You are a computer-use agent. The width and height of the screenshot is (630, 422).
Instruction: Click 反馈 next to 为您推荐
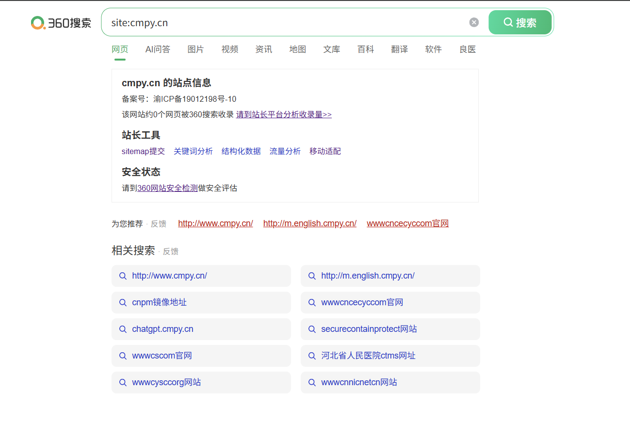[x=159, y=224]
